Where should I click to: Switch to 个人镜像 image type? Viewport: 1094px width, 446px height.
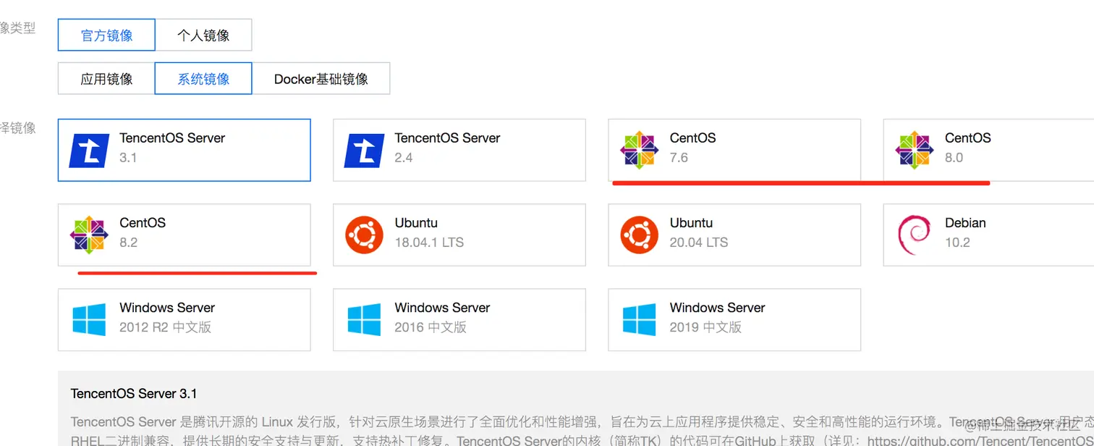click(x=203, y=35)
